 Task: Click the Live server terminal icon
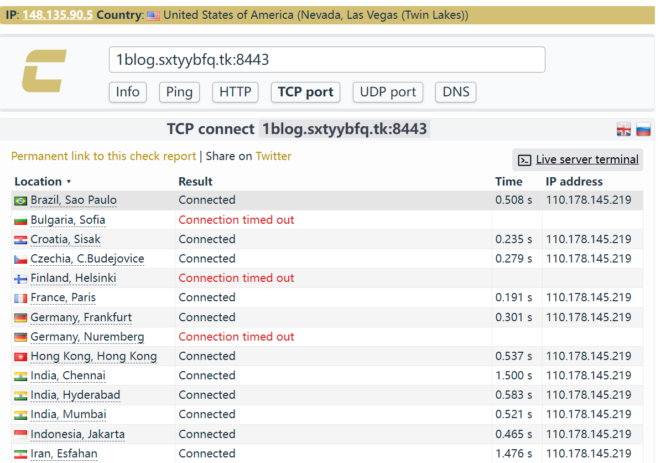coord(524,160)
